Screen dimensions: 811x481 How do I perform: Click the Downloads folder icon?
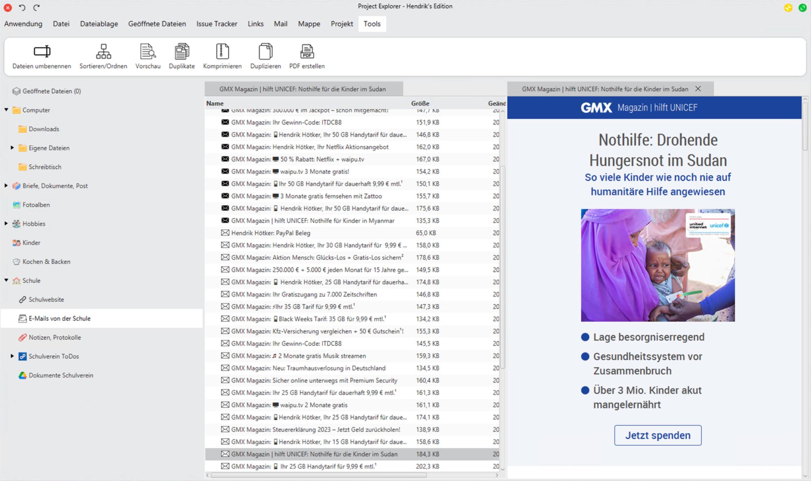22,129
